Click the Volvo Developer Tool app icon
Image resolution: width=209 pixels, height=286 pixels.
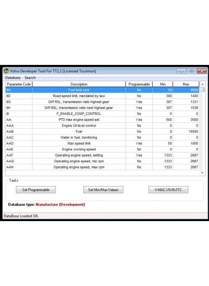click(6, 71)
